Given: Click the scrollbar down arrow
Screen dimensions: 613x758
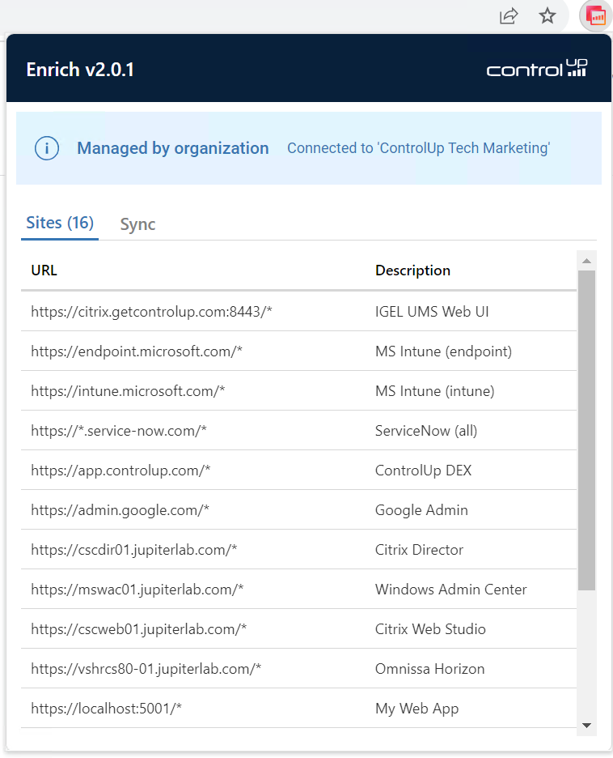Looking at the screenshot, I should 586,725.
